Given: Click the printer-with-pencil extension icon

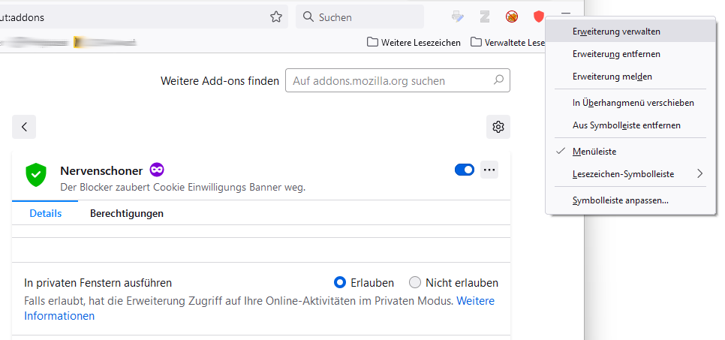Looking at the screenshot, I should (458, 17).
